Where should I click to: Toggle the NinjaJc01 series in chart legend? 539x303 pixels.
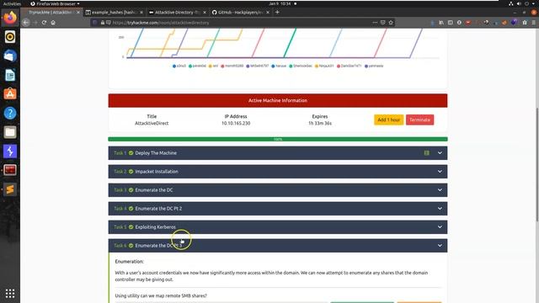coord(324,66)
